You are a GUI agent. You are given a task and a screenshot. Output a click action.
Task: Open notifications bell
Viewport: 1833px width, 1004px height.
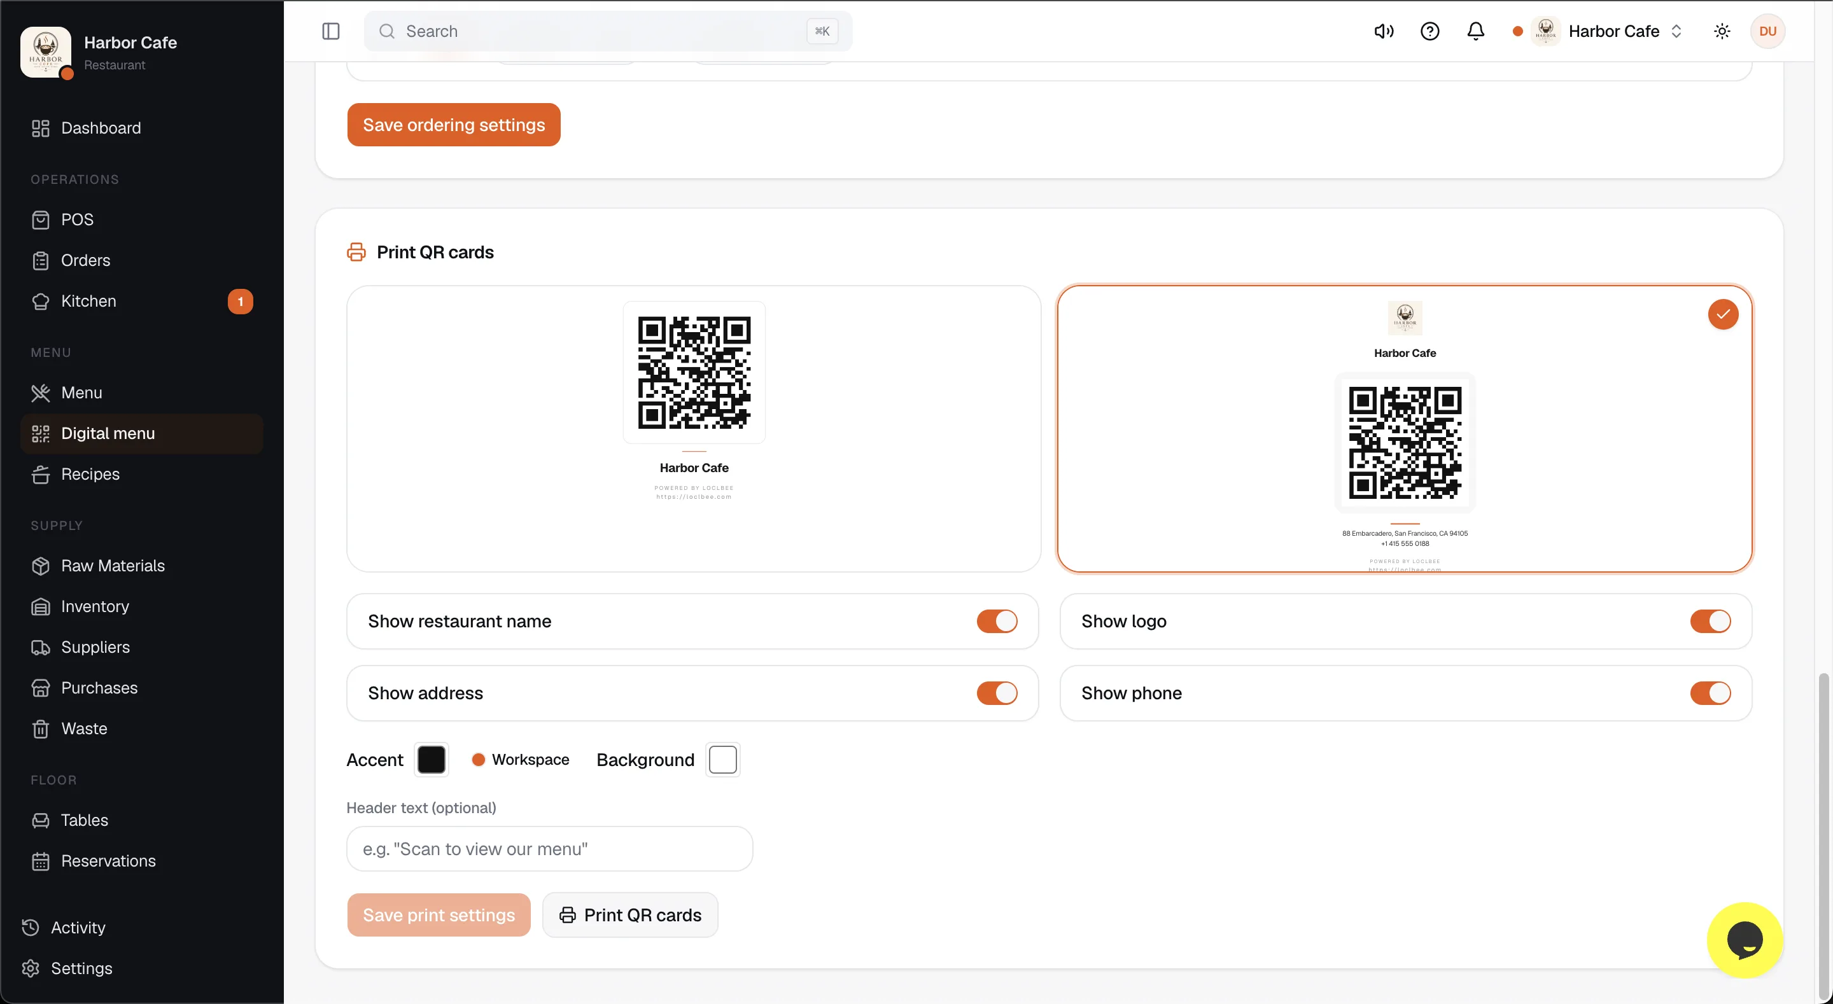pos(1476,31)
